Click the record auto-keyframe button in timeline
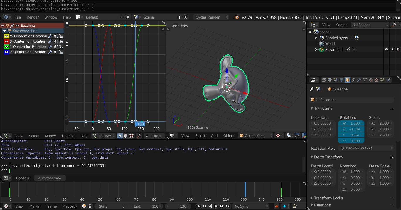Viewport: 401px width, 210px height. tap(276, 206)
